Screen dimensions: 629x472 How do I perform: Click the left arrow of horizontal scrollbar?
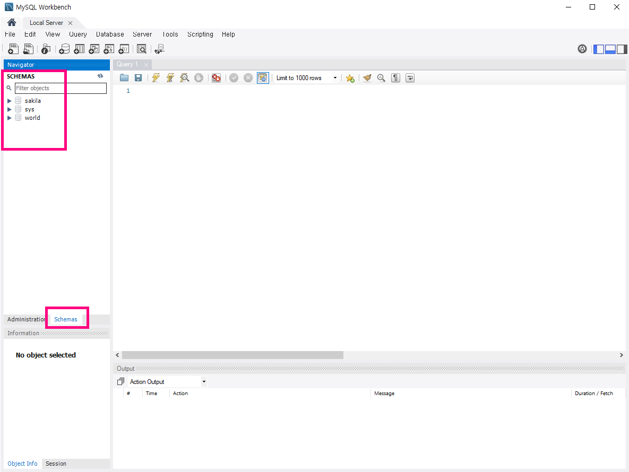(117, 355)
